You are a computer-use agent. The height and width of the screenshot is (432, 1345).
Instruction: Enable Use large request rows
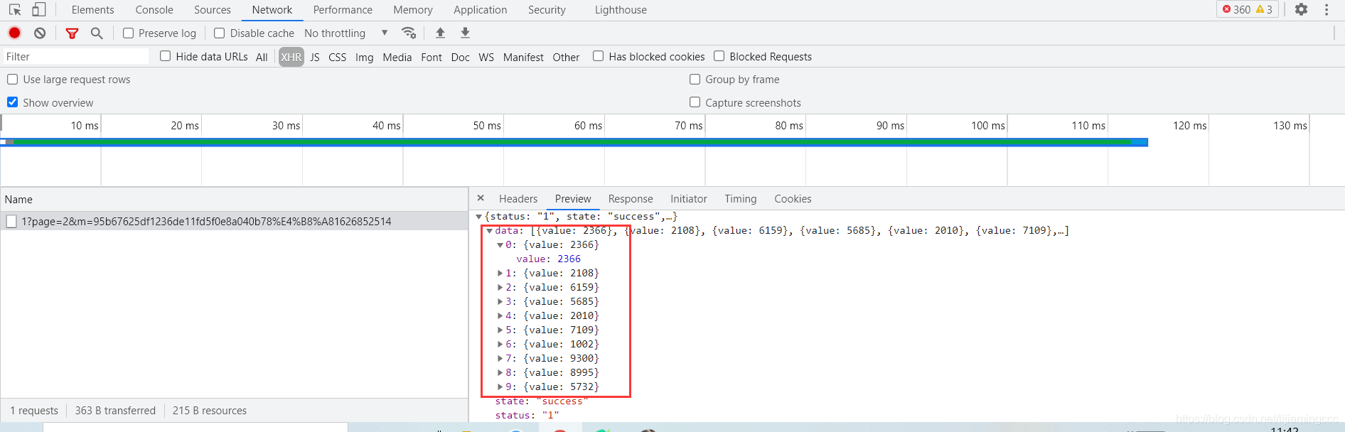click(12, 79)
